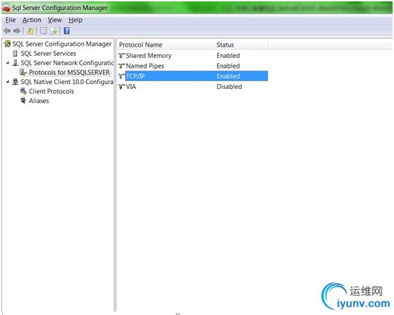This screenshot has height=315, width=394.
Task: Click the SQL Server Services icon
Action: tap(15, 53)
